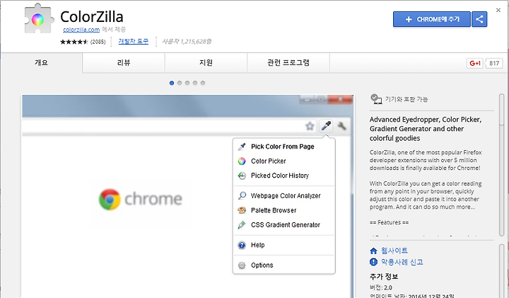The image size is (509, 298).
Task: Click the red close button in screenshot window
Action: click(x=340, y=99)
